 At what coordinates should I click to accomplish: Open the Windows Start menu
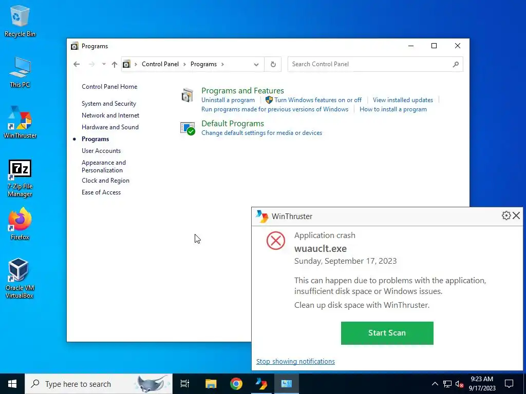[12, 384]
